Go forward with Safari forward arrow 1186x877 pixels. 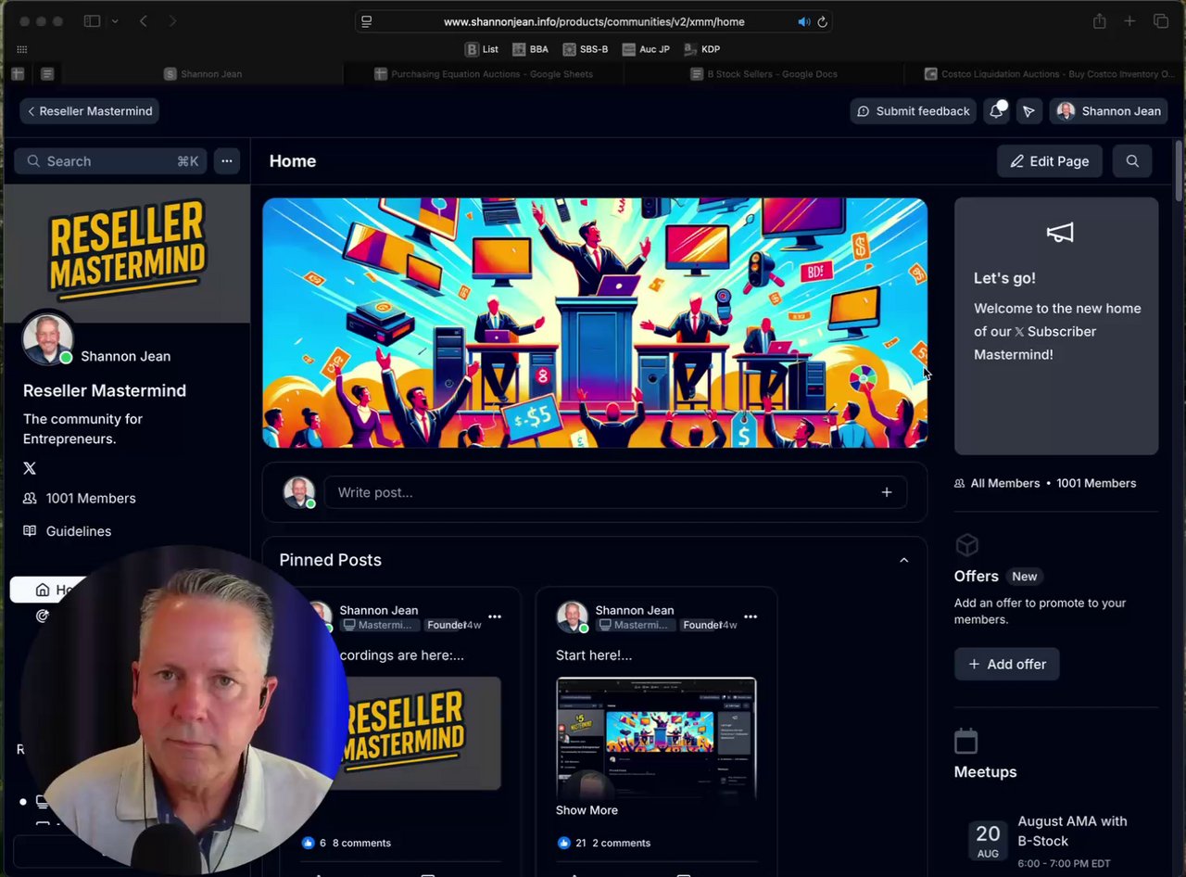pyautogui.click(x=172, y=21)
